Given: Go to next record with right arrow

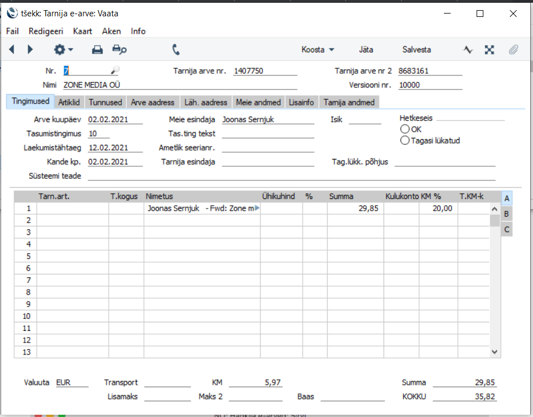Looking at the screenshot, I should click(30, 50).
